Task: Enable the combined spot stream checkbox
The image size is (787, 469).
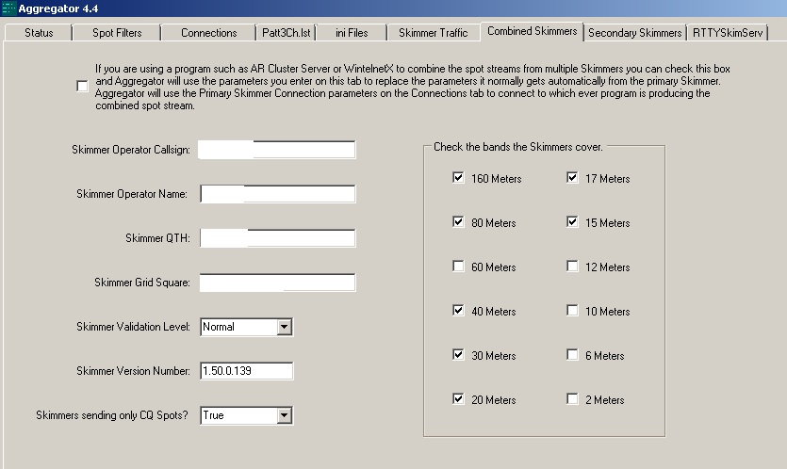Action: coord(83,87)
